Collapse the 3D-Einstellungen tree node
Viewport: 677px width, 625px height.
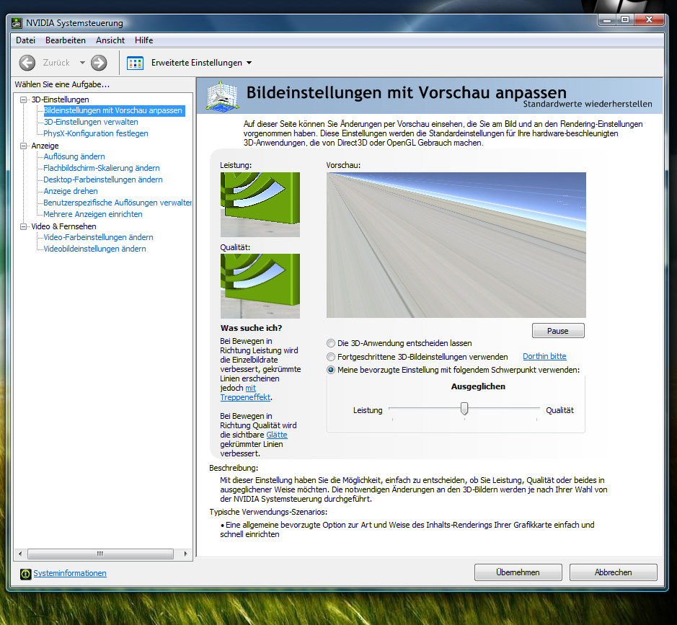click(23, 99)
